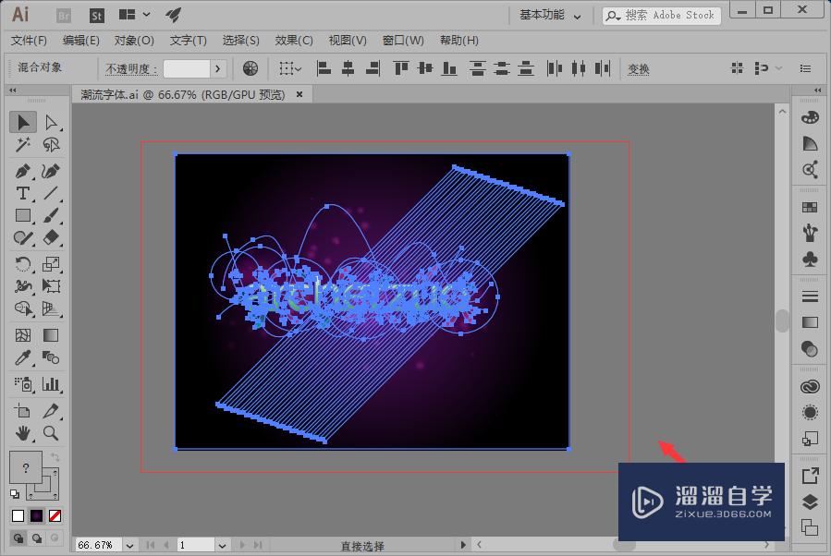Screen dimensions: 831x556
Task: Open the 对象(O) menu
Action: 134,41
